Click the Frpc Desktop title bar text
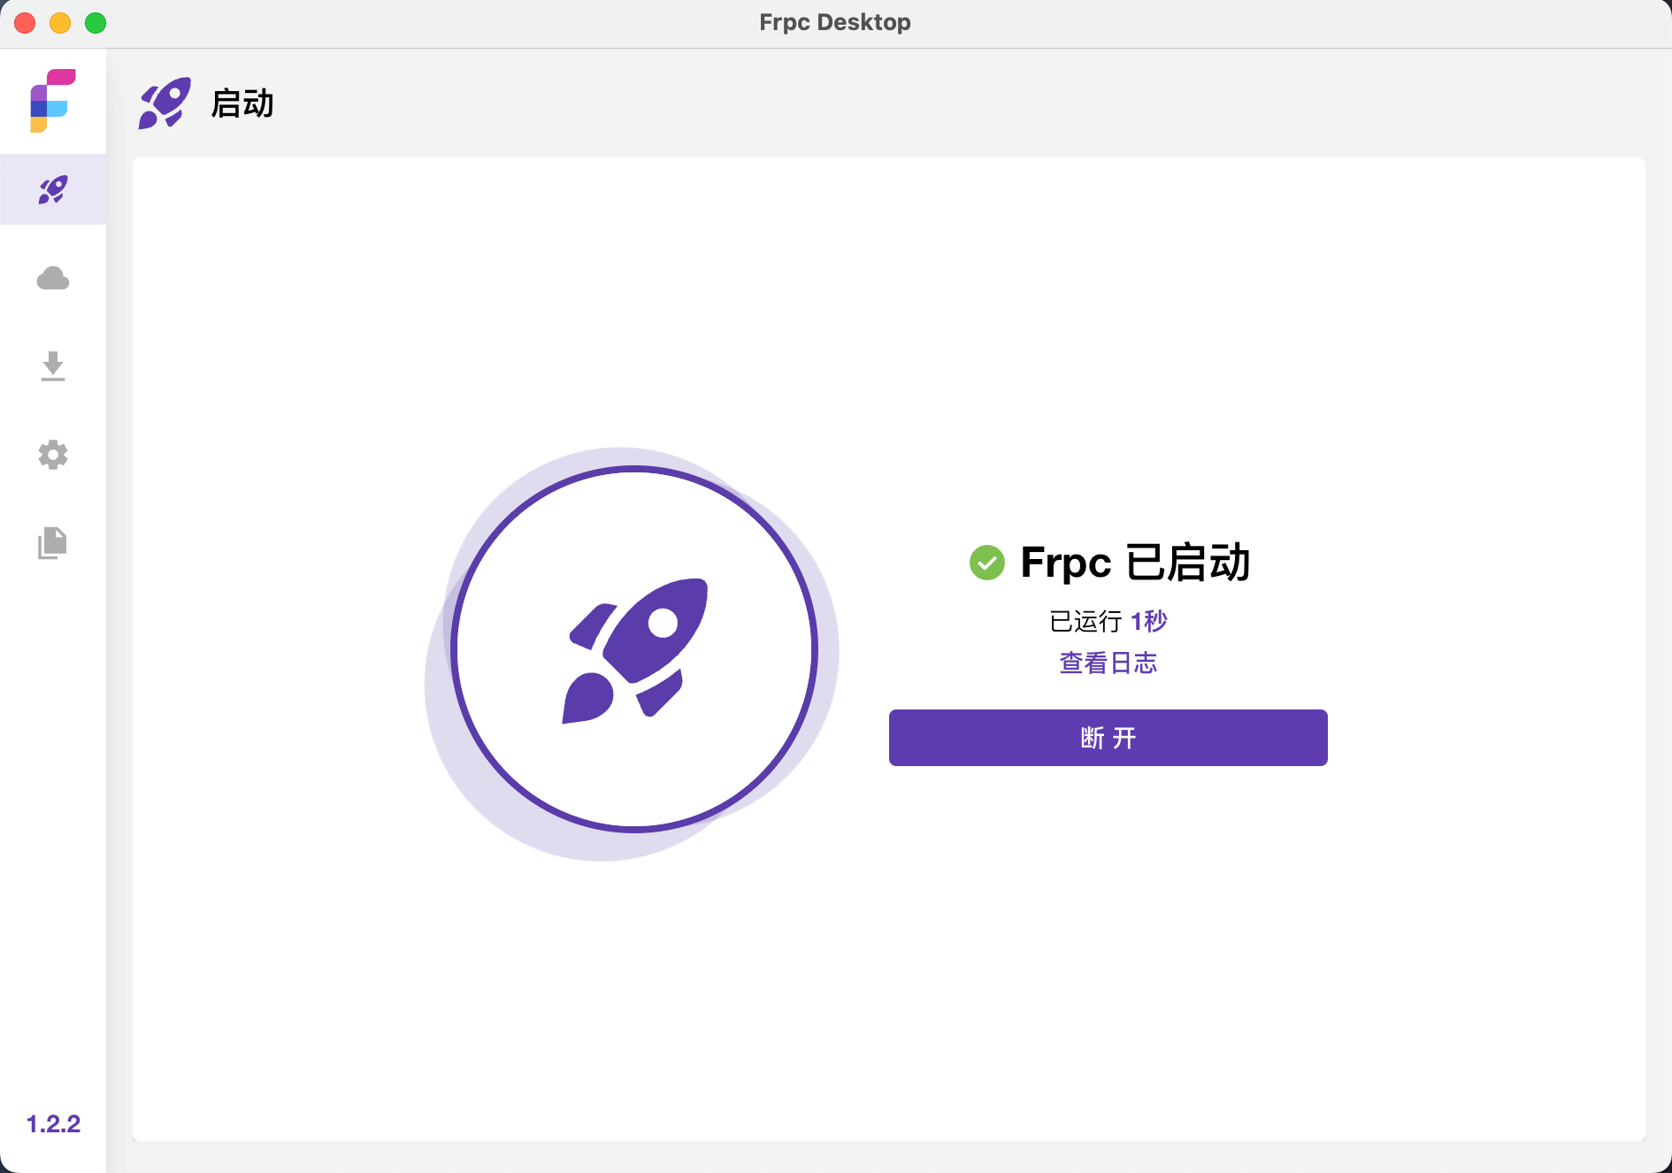Viewport: 1672px width, 1173px height. coord(834,22)
